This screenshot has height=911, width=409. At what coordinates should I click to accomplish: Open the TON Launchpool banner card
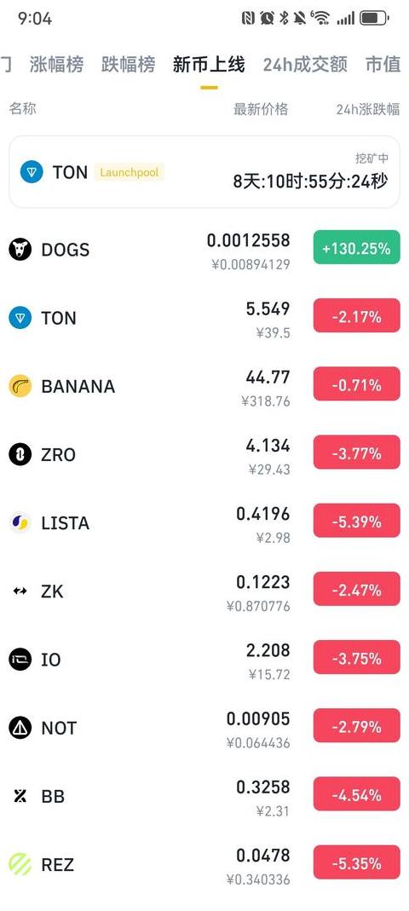pyautogui.click(x=204, y=172)
